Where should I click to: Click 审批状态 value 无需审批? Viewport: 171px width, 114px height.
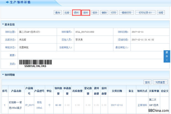(24, 47)
